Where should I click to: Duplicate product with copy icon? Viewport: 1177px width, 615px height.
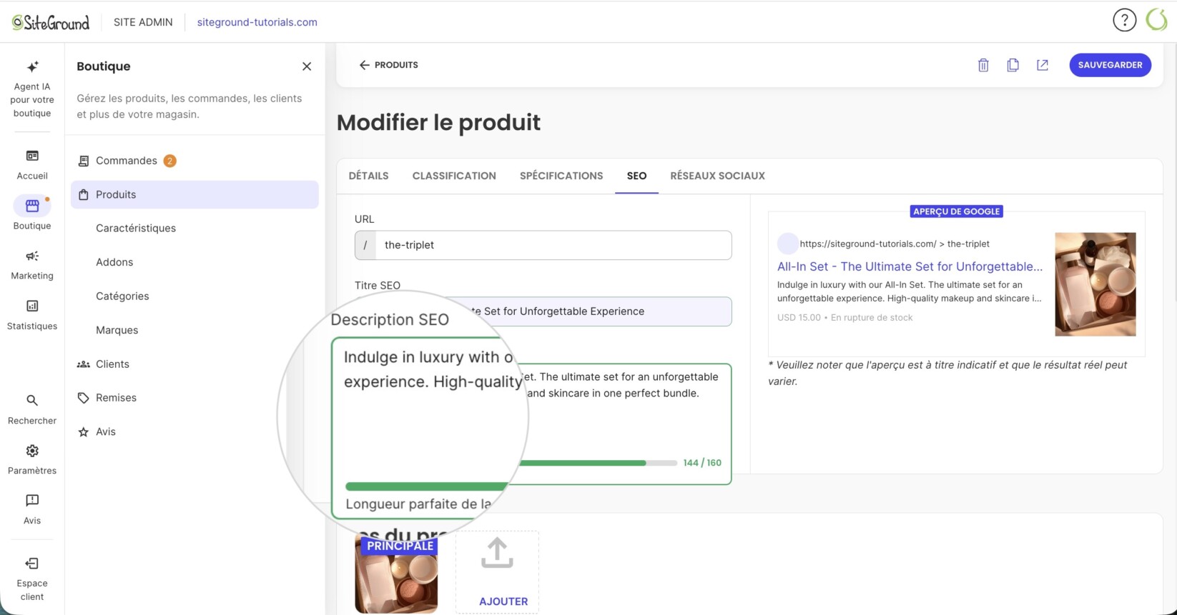click(x=1013, y=65)
